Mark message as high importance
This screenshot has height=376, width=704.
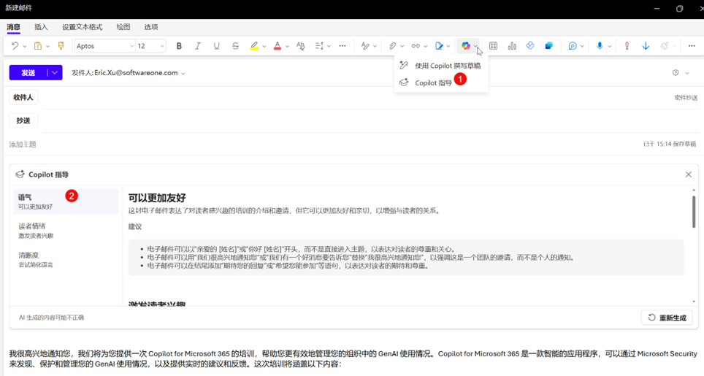click(x=627, y=46)
